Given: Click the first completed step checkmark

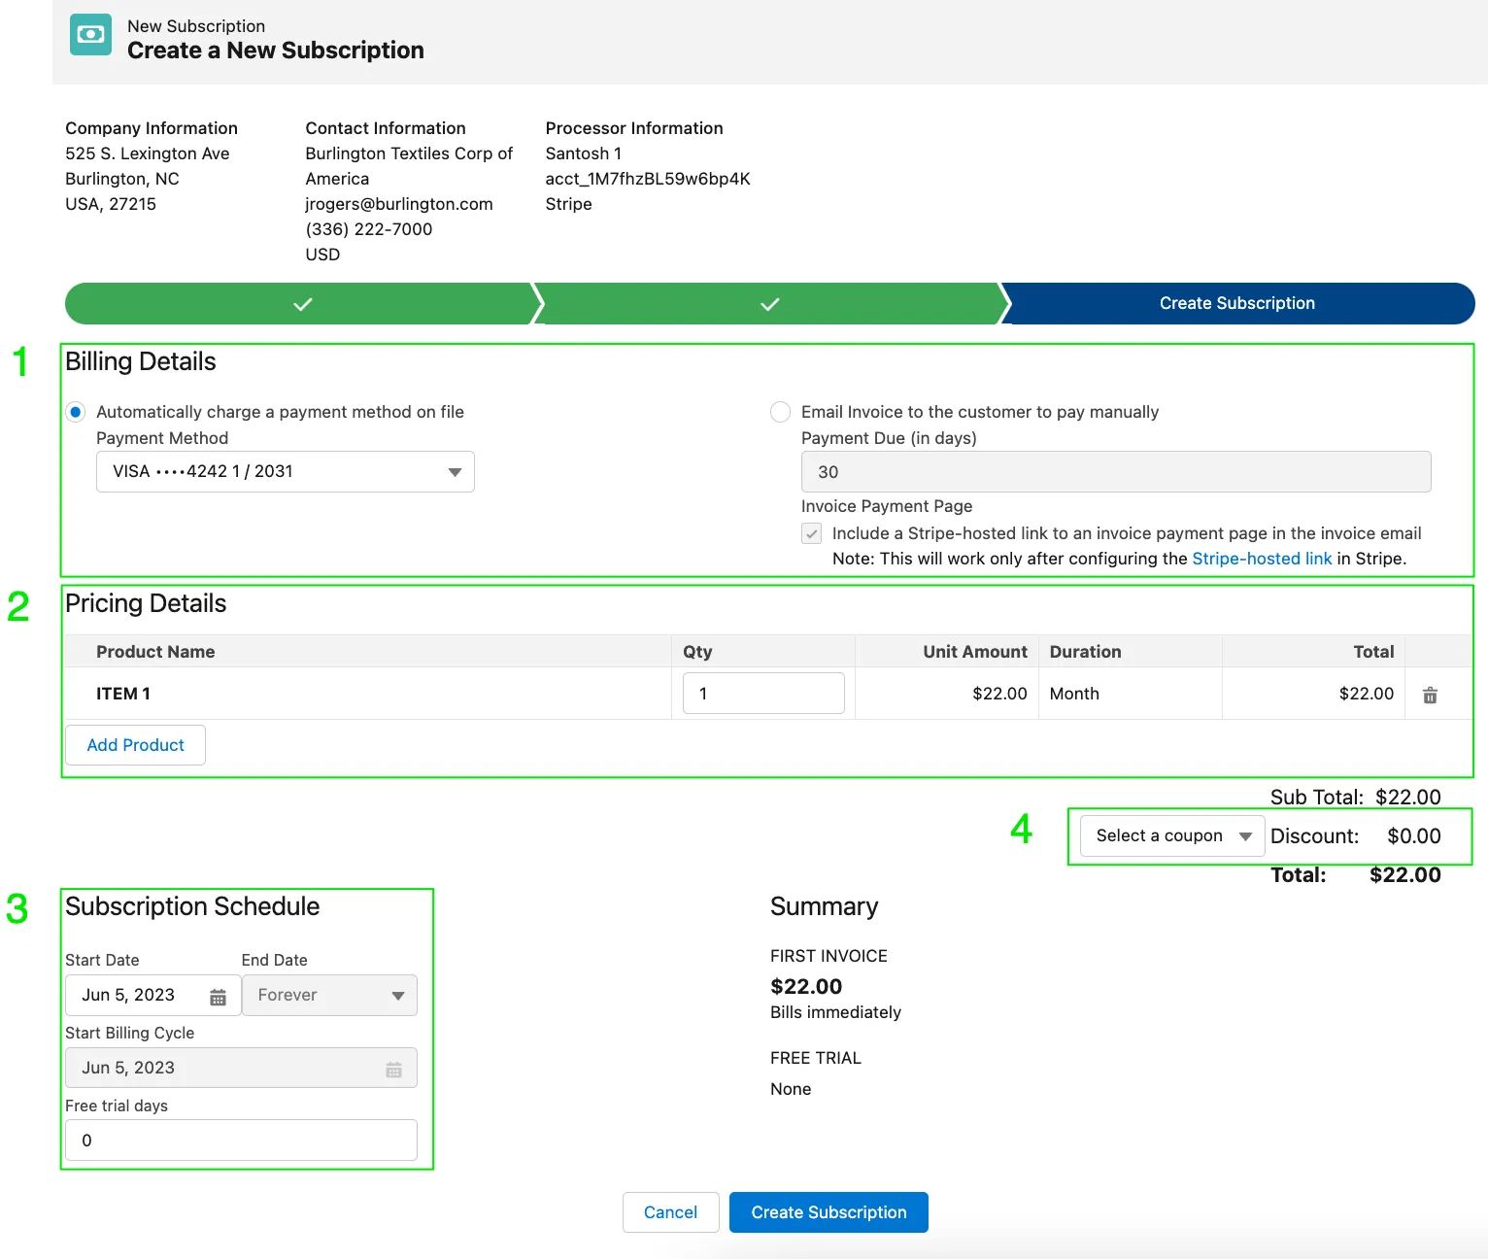Looking at the screenshot, I should [x=303, y=304].
